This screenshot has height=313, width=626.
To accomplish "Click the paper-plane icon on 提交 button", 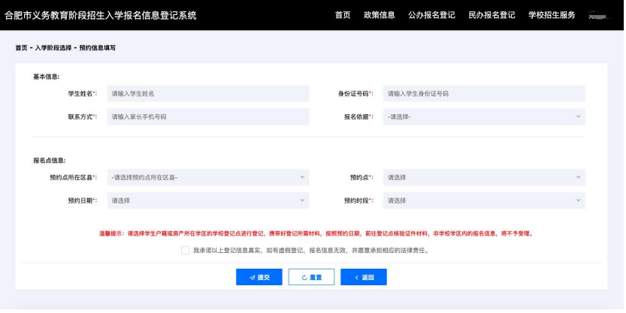I will [251, 278].
